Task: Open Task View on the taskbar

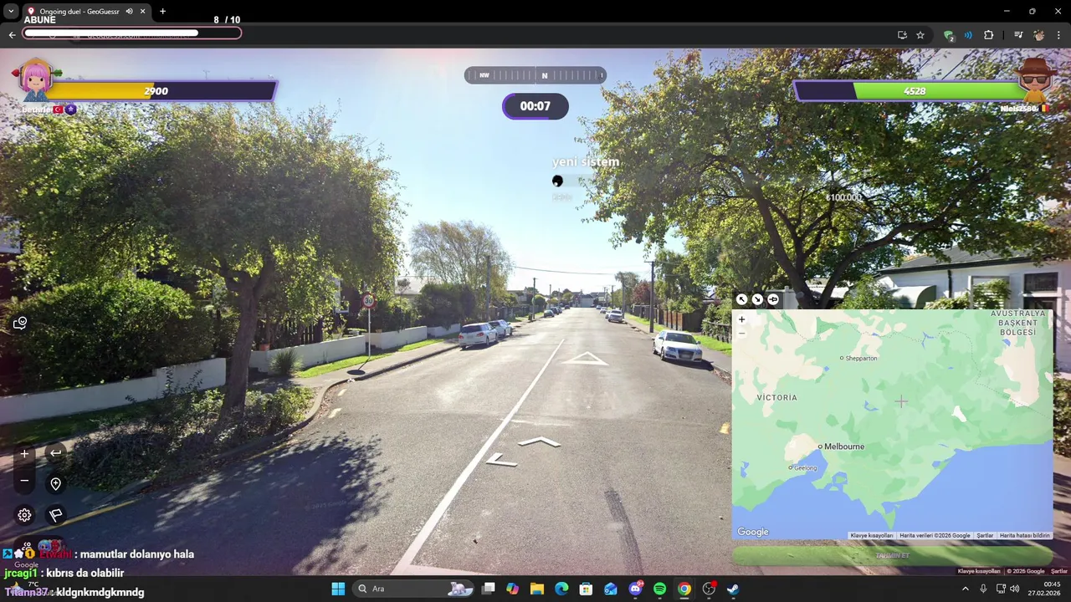Action: point(489,589)
